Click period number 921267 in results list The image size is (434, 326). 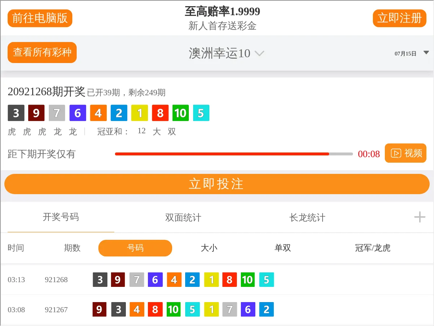[56, 310]
